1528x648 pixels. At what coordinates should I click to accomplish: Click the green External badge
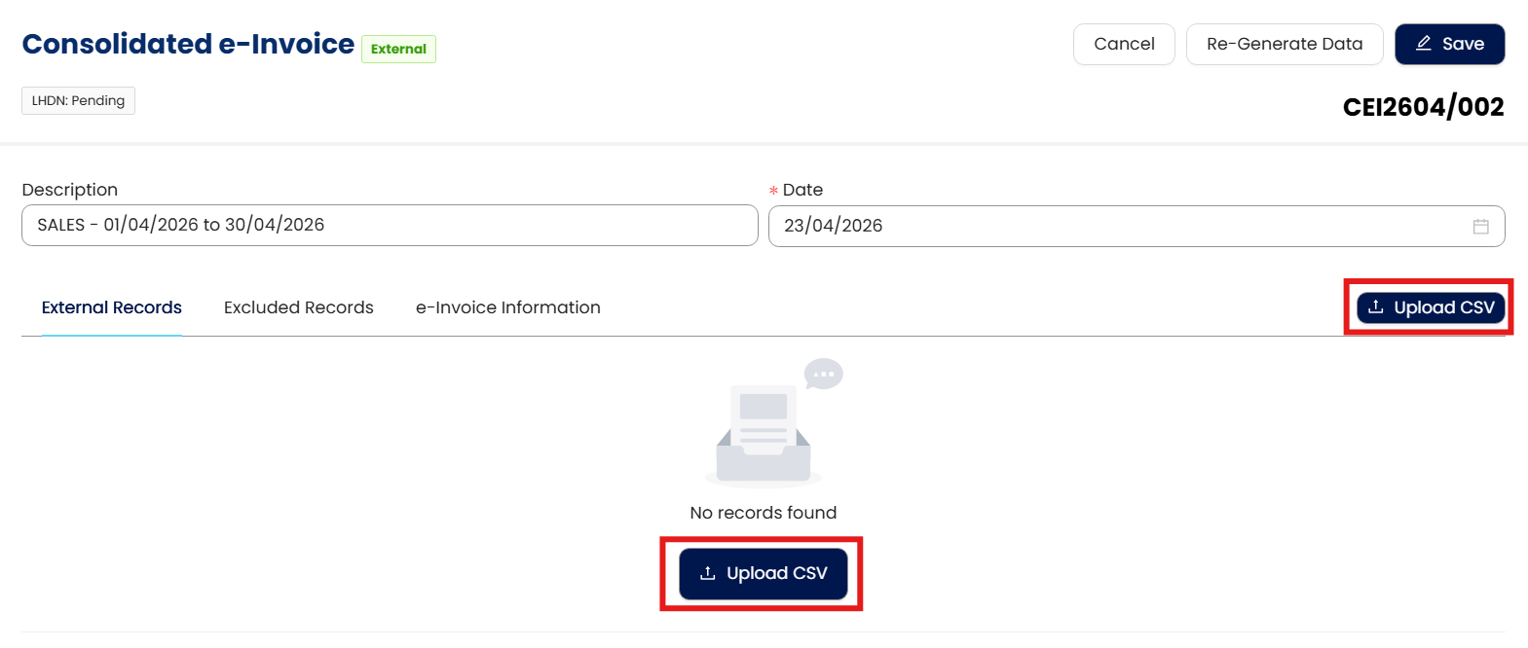(398, 49)
